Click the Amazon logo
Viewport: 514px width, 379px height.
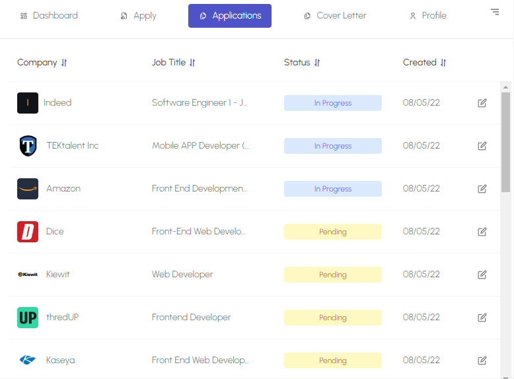[x=28, y=189]
